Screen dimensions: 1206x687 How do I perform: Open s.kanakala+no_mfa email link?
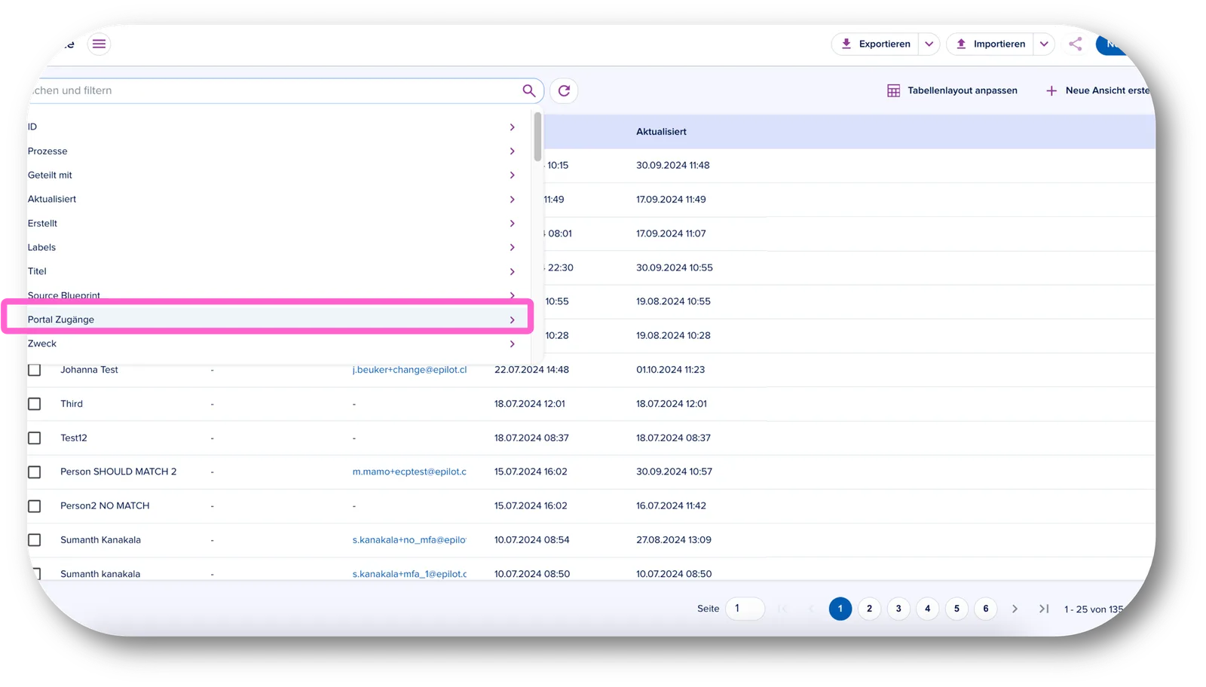click(409, 540)
